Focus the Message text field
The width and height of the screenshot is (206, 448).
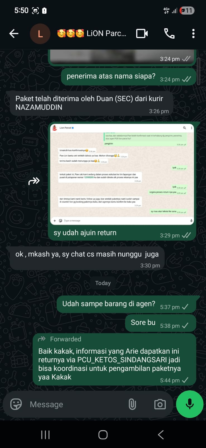coord(75,404)
